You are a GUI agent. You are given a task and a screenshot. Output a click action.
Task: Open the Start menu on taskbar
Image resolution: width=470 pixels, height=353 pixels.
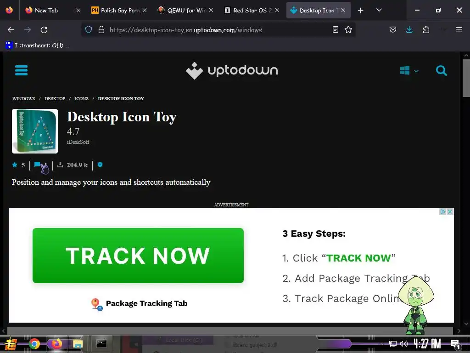[11, 344]
